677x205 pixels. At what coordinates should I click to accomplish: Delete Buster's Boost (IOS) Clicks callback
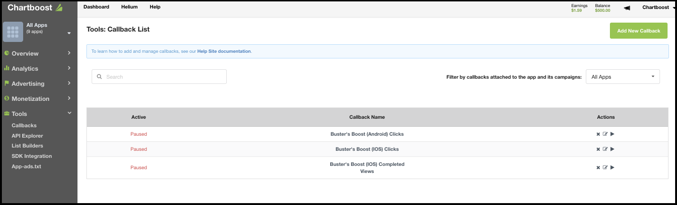(598, 149)
